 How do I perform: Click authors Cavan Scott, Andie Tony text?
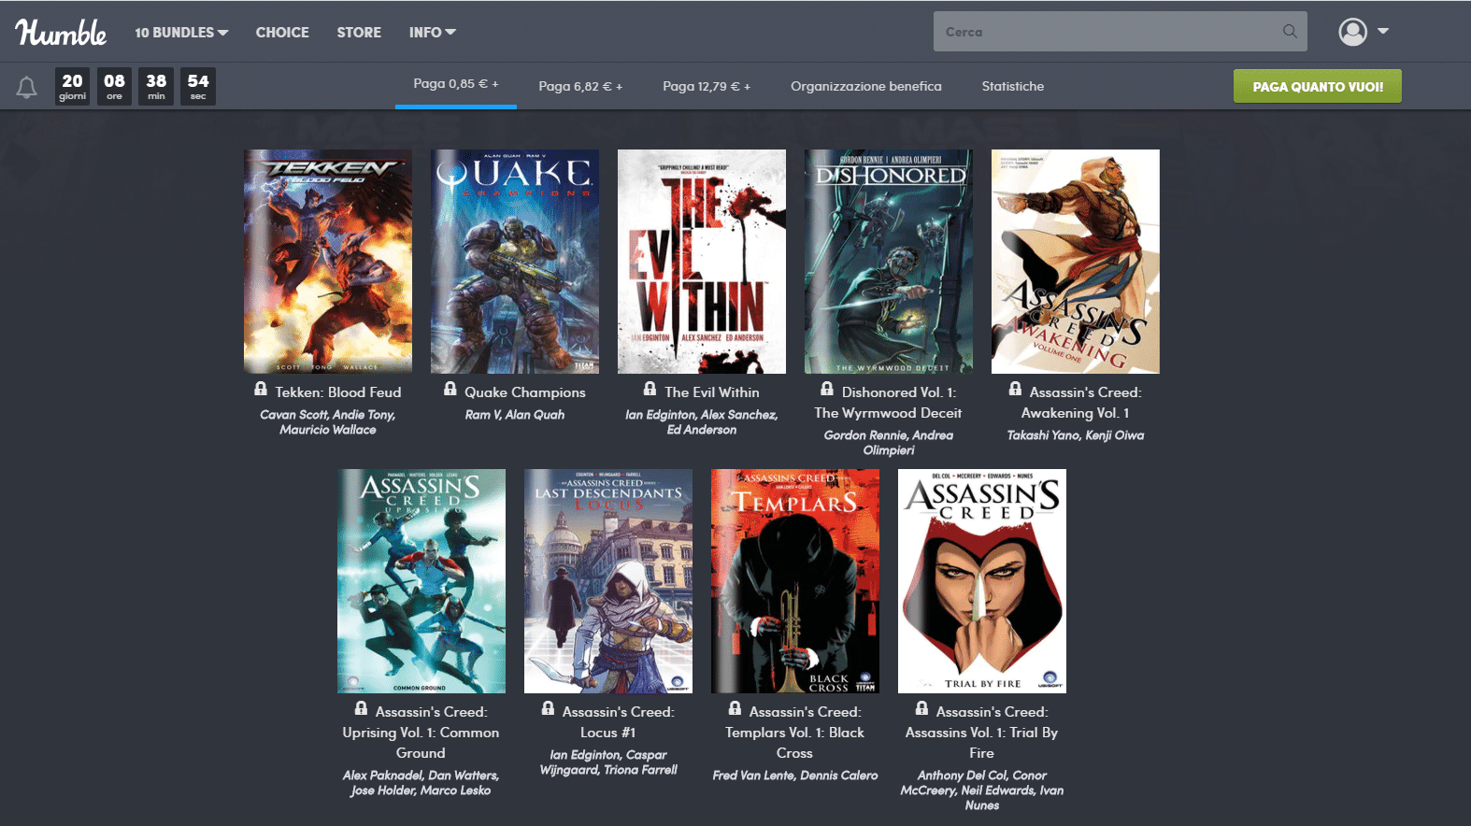click(328, 422)
